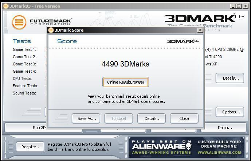The image size is (251, 161).
Task: Minimize the 3DMark03 main window
Action: pyautogui.click(x=233, y=6)
